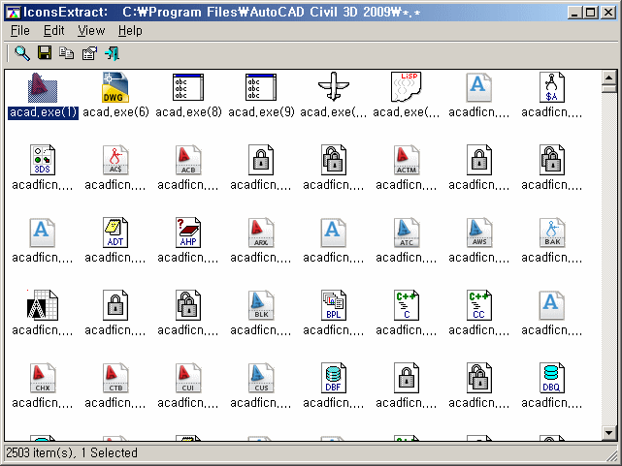The height and width of the screenshot is (466, 622).
Task: Select the C++ C source icon
Action: click(407, 305)
